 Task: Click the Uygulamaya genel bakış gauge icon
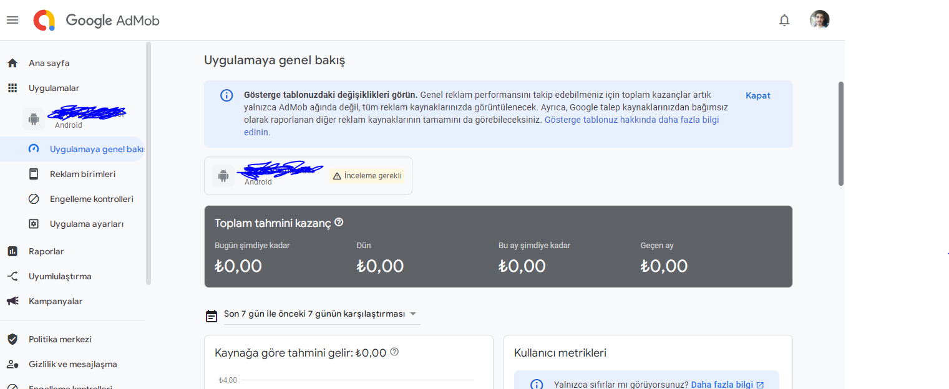click(x=34, y=149)
